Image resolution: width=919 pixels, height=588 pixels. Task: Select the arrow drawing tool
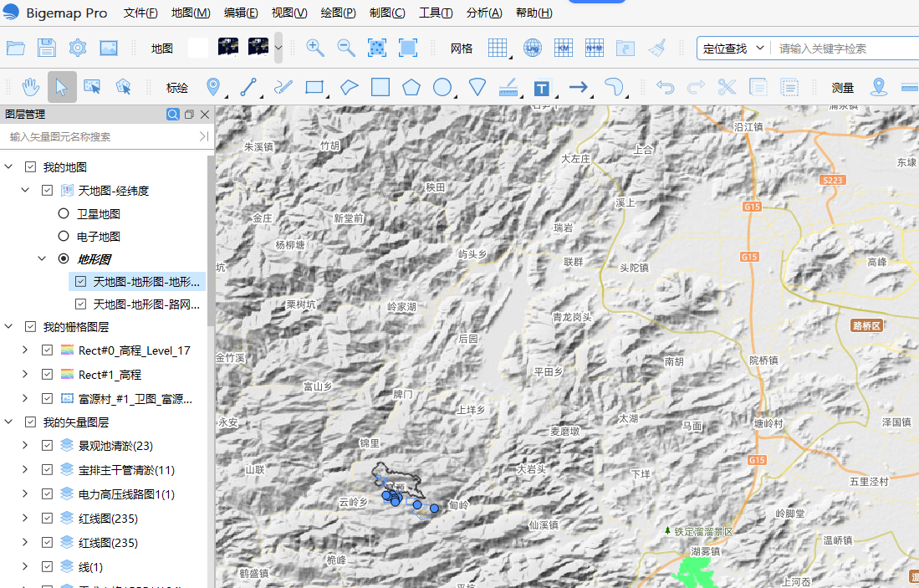pyautogui.click(x=578, y=87)
